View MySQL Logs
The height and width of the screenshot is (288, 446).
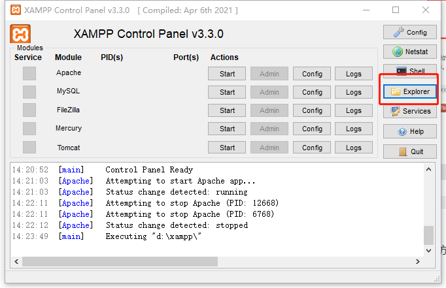tap(354, 92)
